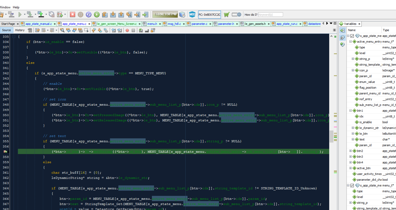
Task: Click the blue Reset debugger icon
Action: [x=88, y=15]
